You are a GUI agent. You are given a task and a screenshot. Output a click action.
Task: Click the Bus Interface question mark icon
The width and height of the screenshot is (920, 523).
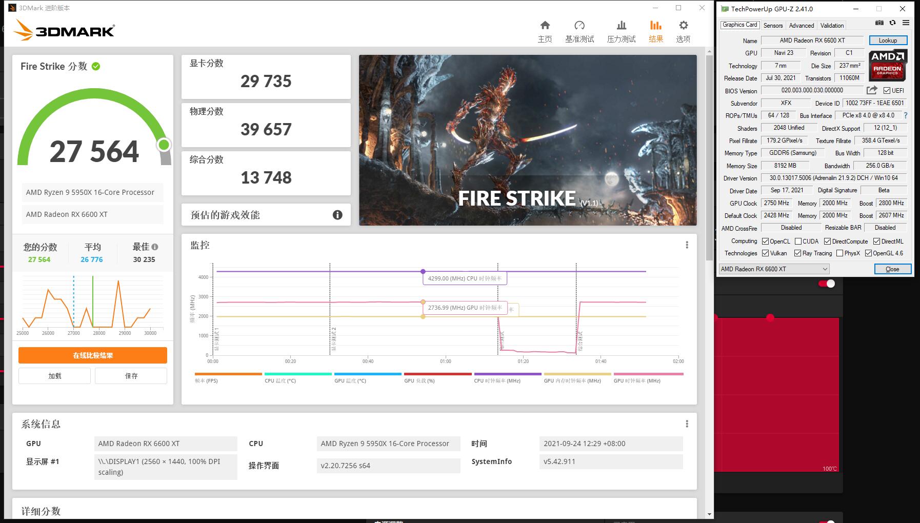tap(906, 115)
